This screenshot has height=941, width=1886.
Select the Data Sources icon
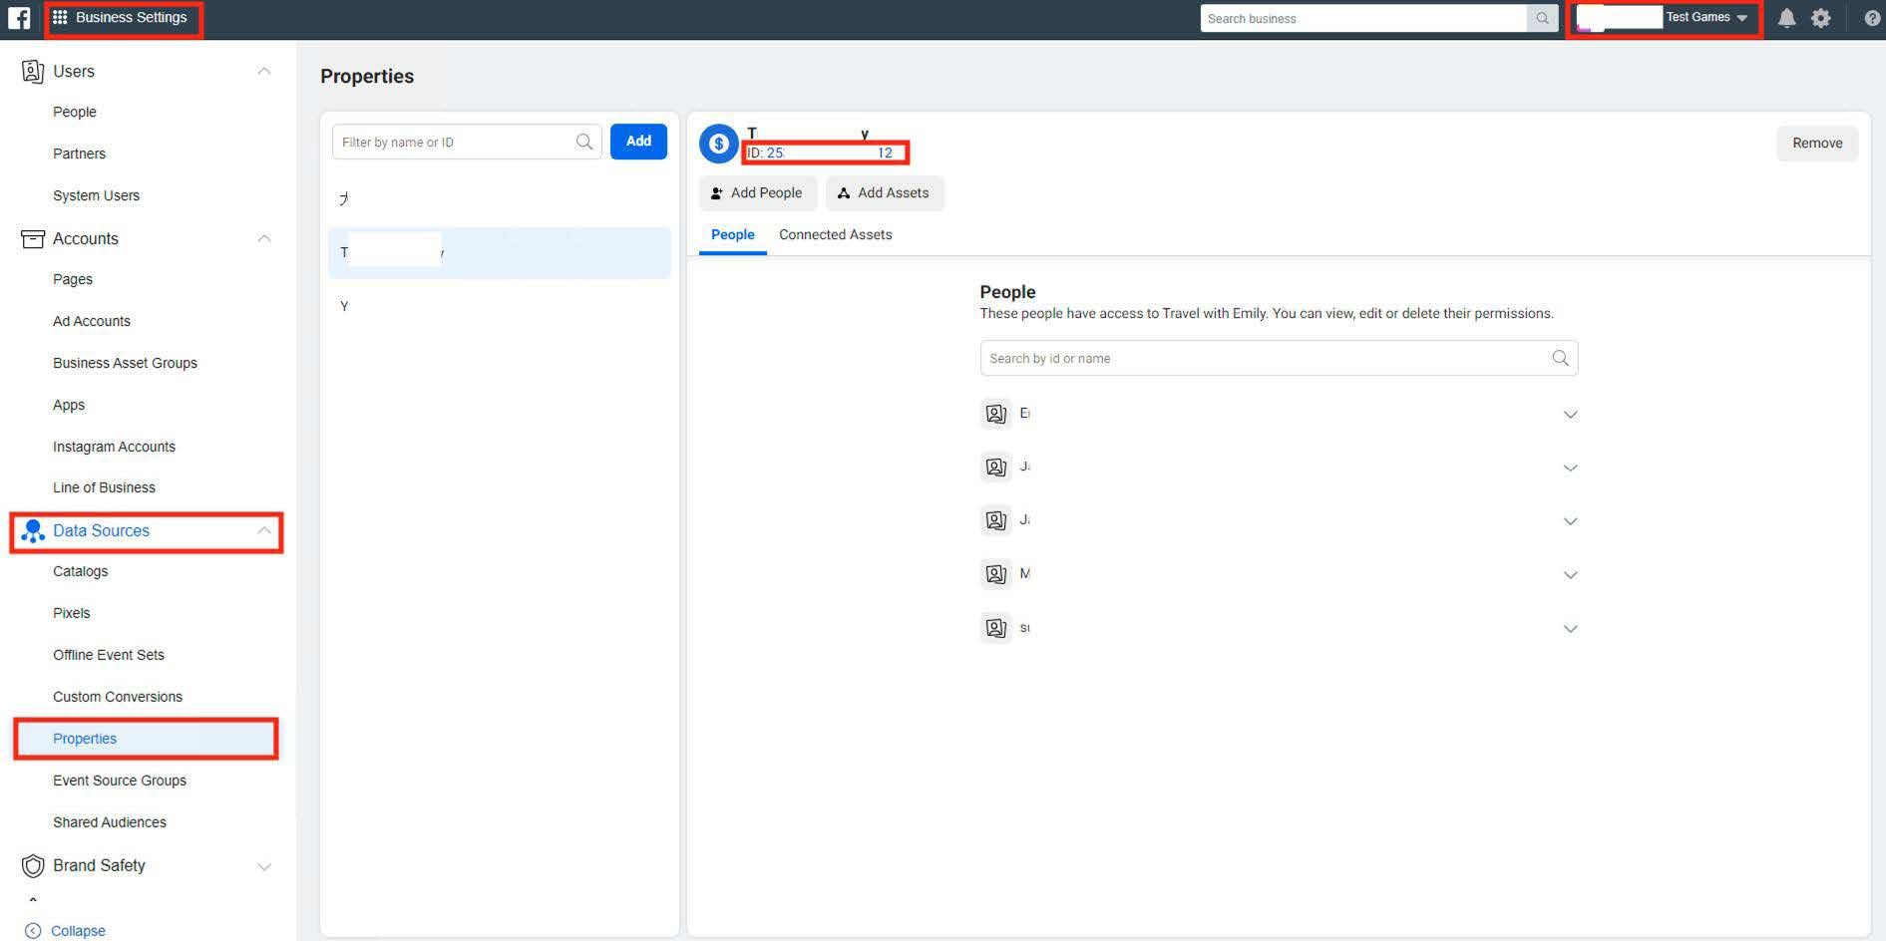coord(33,531)
